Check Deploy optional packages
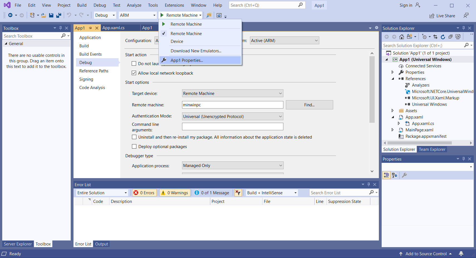Image resolution: width=476 pixels, height=258 pixels. (134, 146)
